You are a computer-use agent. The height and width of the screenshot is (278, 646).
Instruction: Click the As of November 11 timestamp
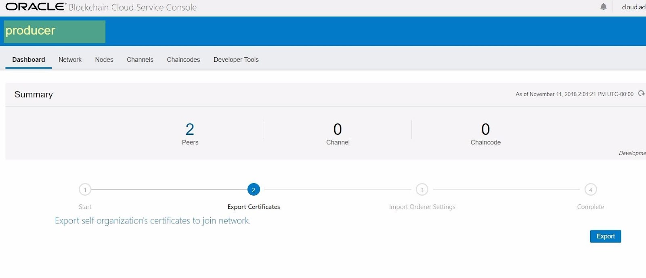pos(575,94)
